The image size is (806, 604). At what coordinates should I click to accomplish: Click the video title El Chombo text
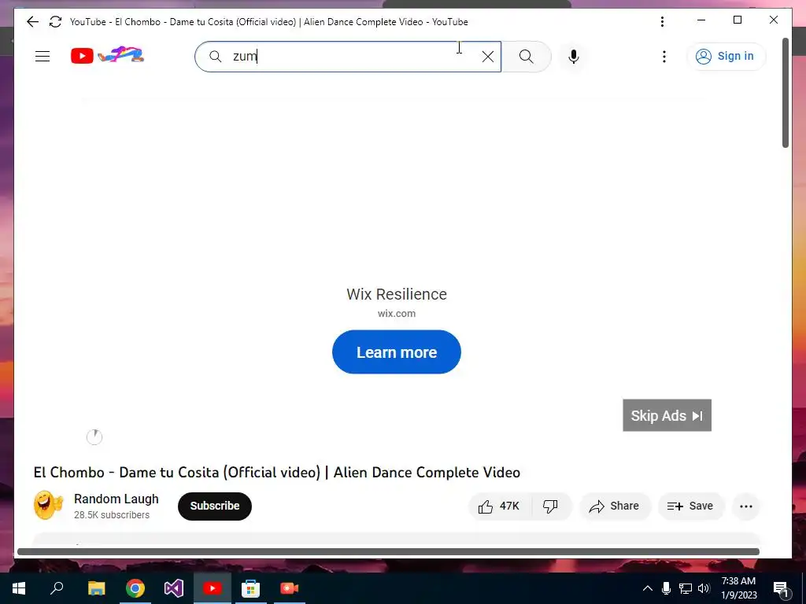[276, 473]
